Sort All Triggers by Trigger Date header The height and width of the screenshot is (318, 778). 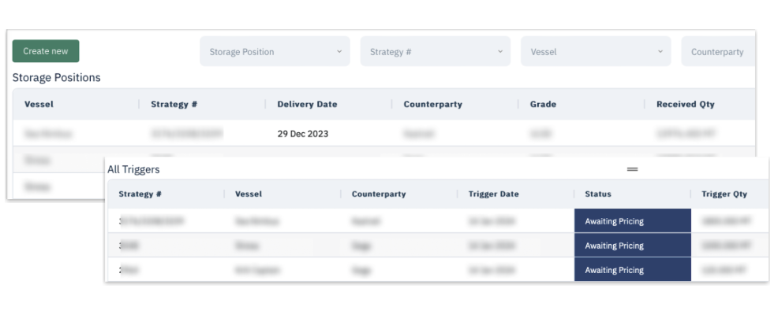tap(493, 194)
